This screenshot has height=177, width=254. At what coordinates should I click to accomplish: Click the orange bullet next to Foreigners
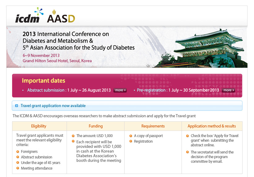[18, 152]
